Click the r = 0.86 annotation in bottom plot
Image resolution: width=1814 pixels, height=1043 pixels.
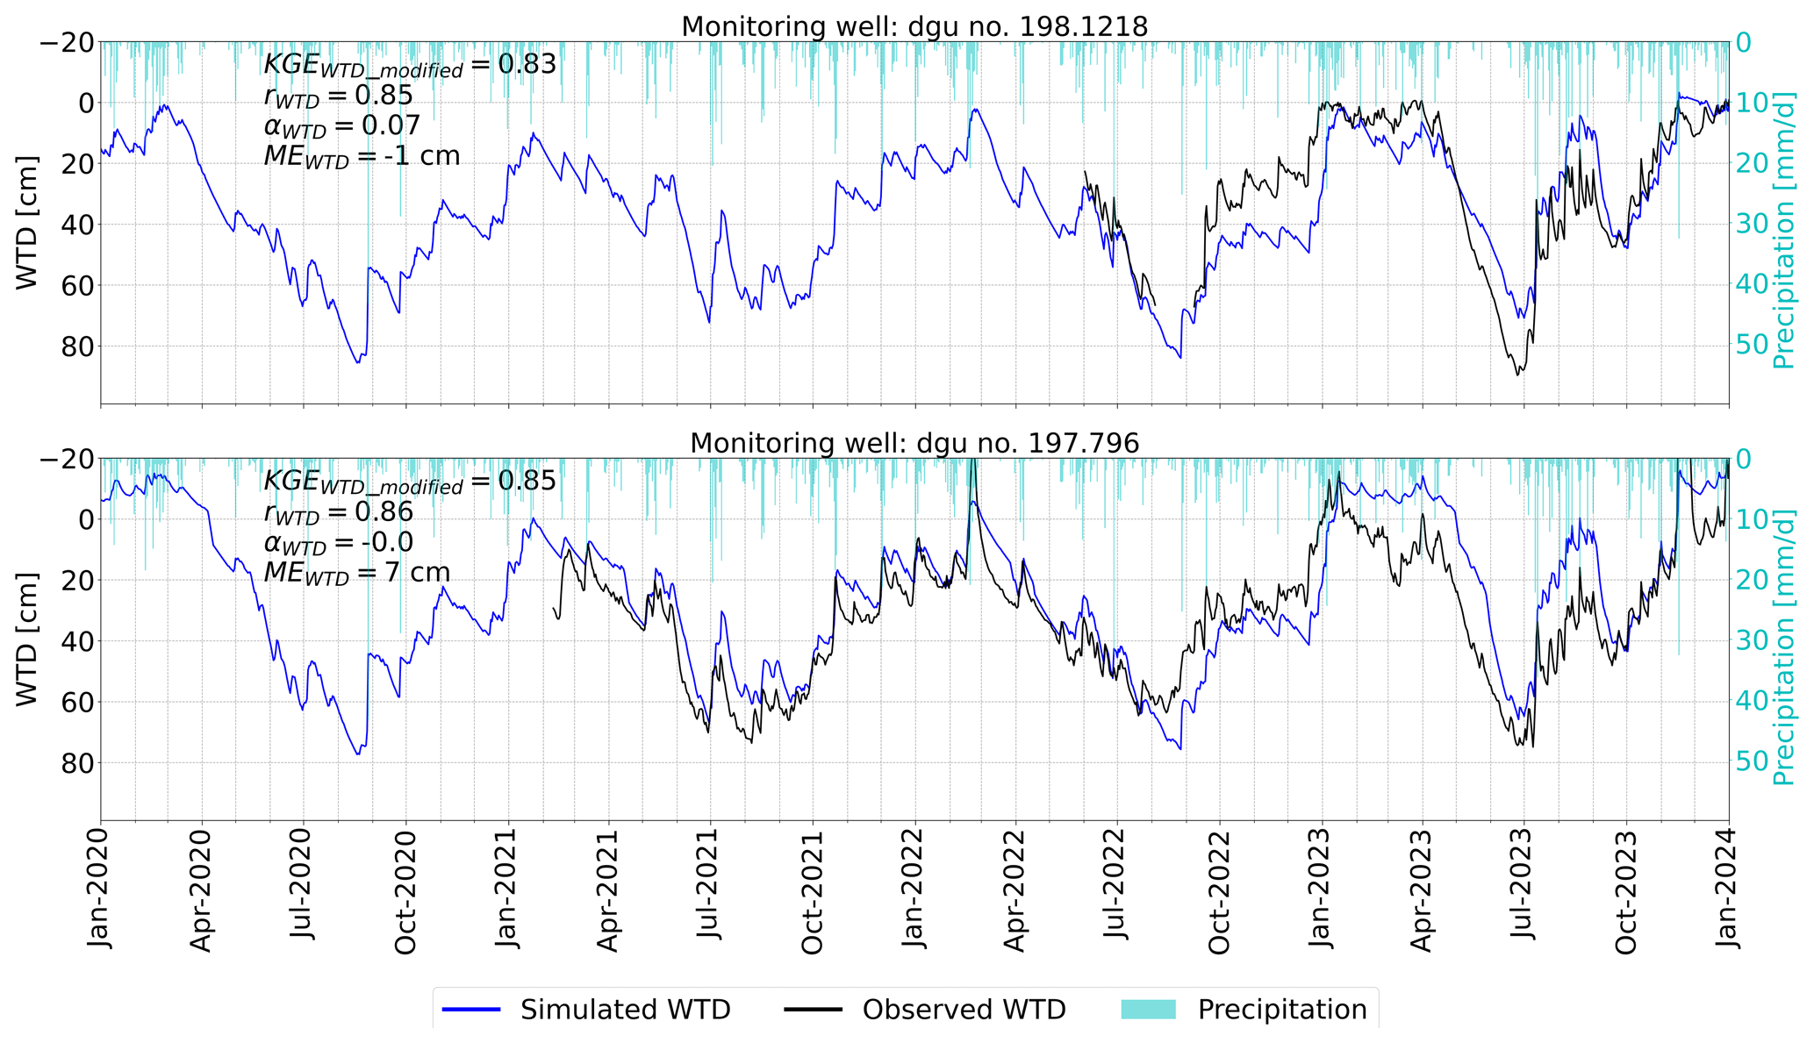point(338,512)
